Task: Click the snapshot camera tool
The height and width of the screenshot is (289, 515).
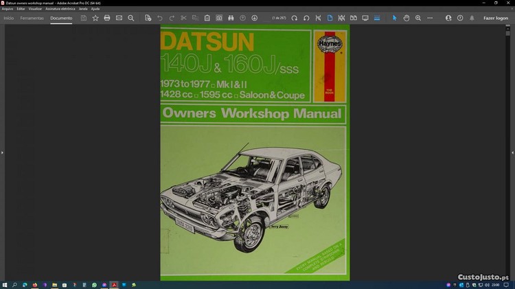Action: 219,18
